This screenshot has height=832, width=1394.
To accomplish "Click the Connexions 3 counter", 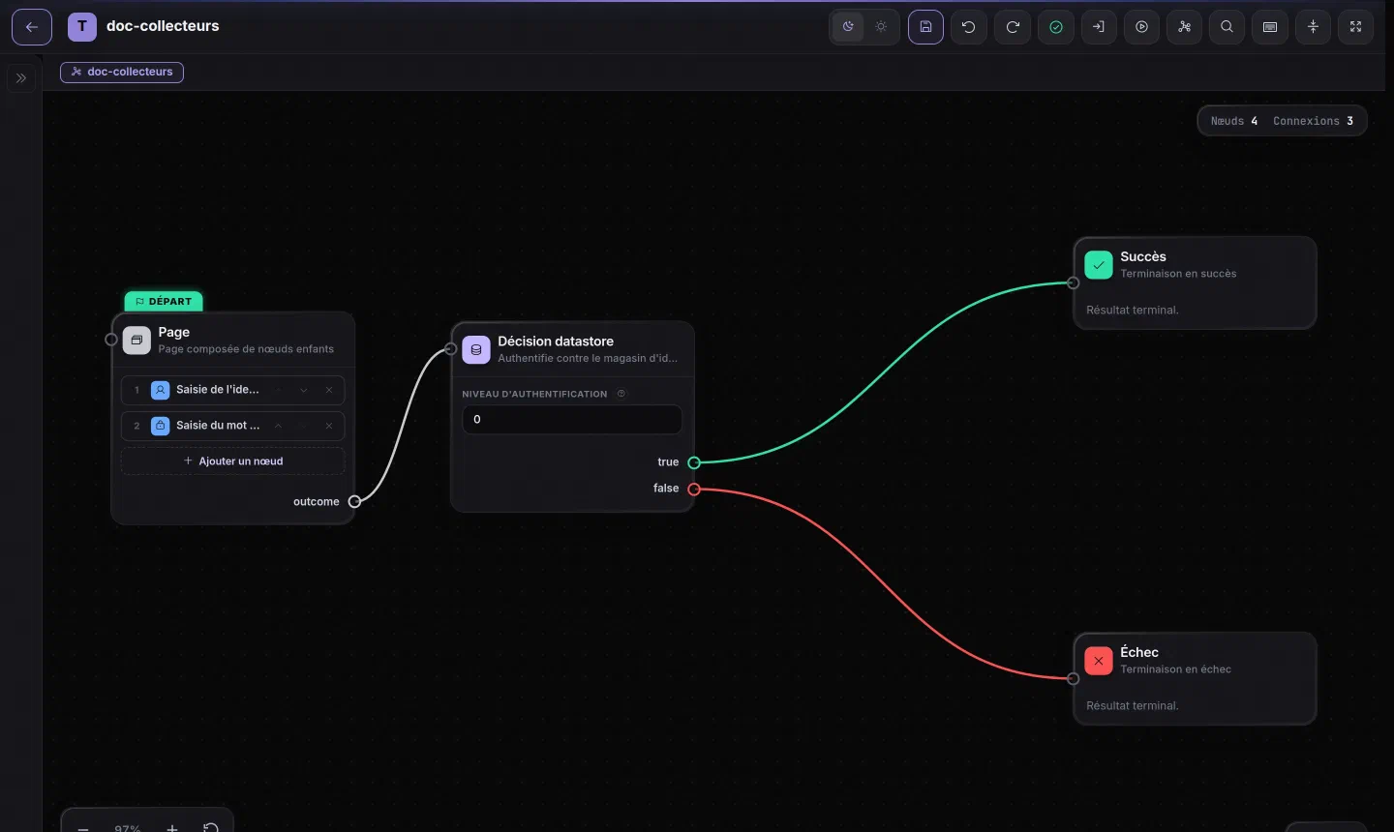I will point(1313,121).
